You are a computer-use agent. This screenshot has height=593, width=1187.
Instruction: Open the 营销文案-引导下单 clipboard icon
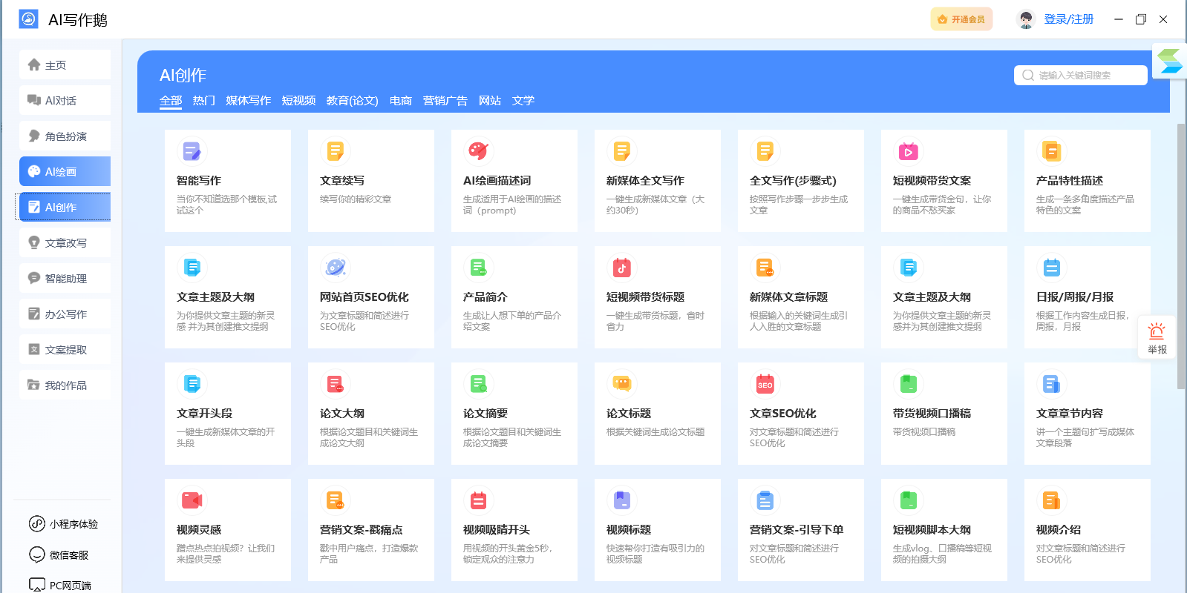[x=765, y=500]
